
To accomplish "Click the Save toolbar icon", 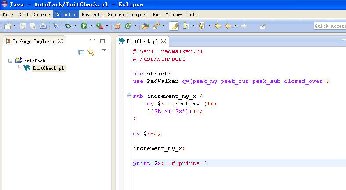I will [x=23, y=26].
